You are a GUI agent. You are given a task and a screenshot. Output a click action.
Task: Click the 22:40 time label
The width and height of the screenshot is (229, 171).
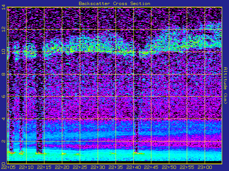[133, 167]
